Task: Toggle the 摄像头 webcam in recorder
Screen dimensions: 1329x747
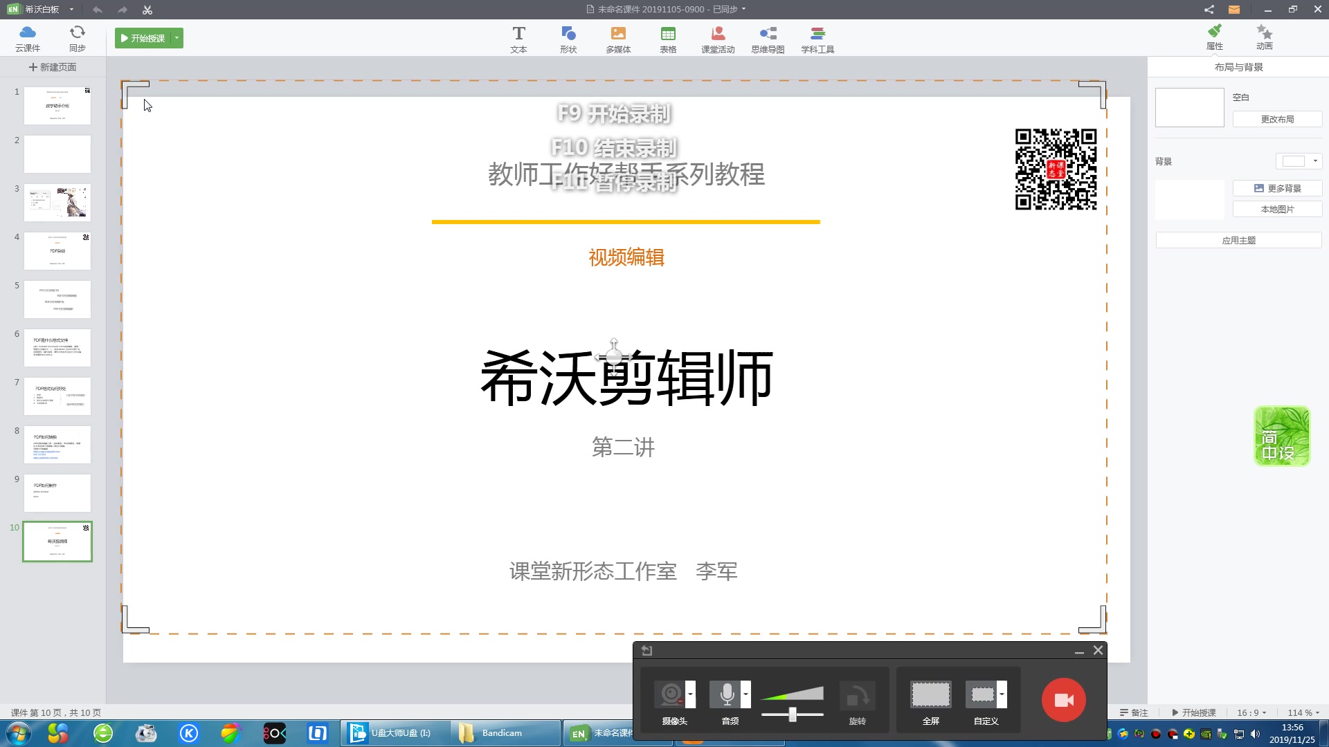Action: coord(669,694)
